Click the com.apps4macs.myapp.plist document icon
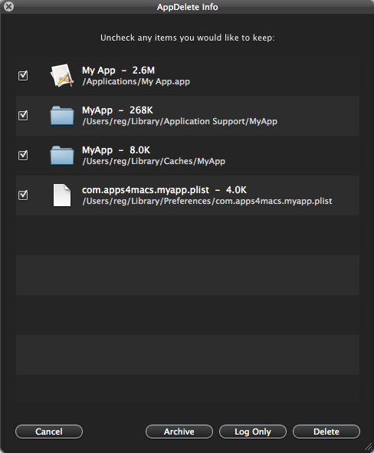The width and height of the screenshot is (374, 453). [x=62, y=195]
